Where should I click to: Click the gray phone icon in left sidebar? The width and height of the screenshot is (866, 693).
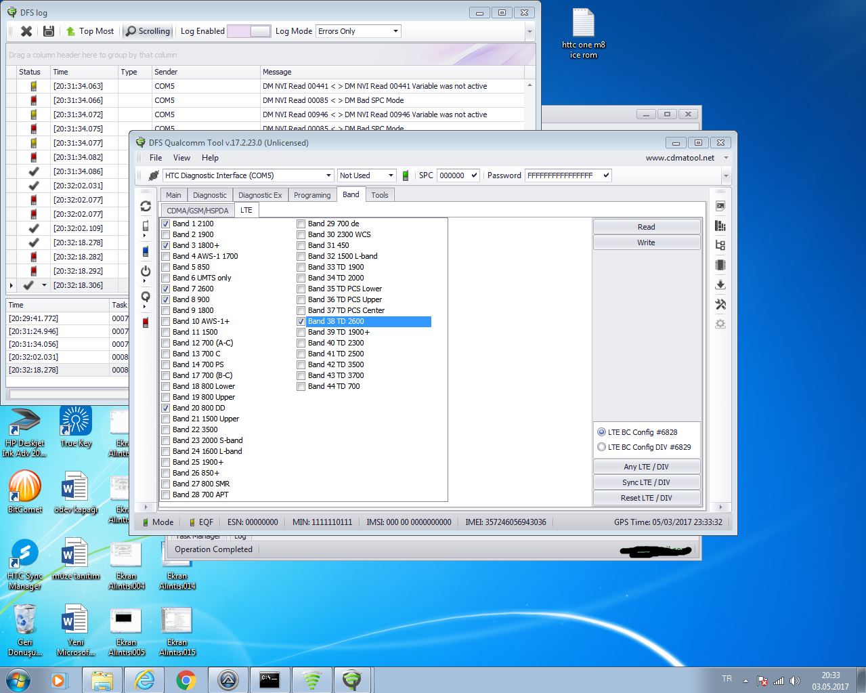[146, 226]
